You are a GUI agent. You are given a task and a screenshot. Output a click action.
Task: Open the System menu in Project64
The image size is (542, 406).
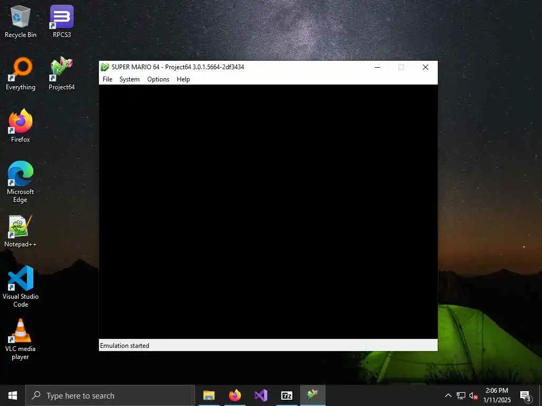(130, 79)
